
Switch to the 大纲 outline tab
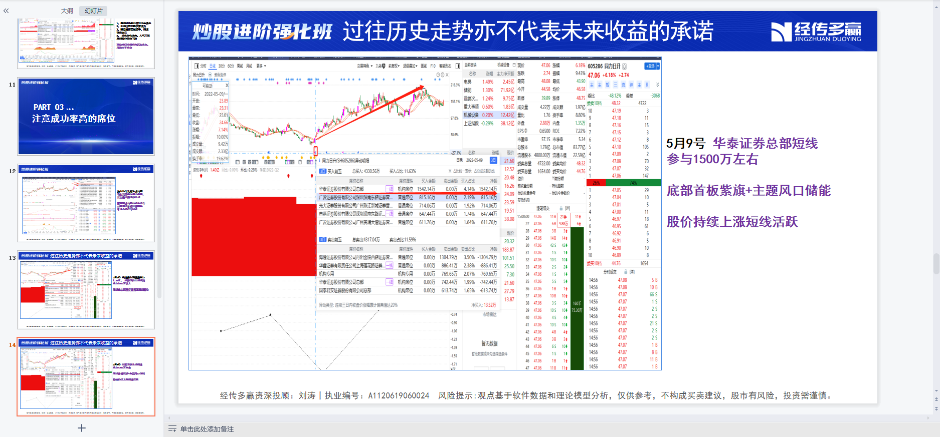(x=67, y=11)
